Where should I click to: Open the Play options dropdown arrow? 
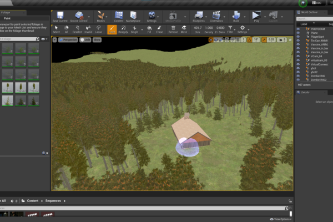pos(265,17)
